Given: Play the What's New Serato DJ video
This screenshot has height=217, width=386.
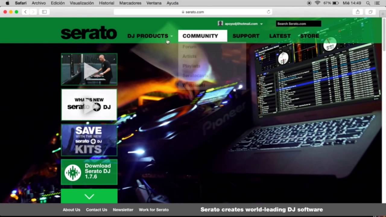Looking at the screenshot, I should coord(89,105).
